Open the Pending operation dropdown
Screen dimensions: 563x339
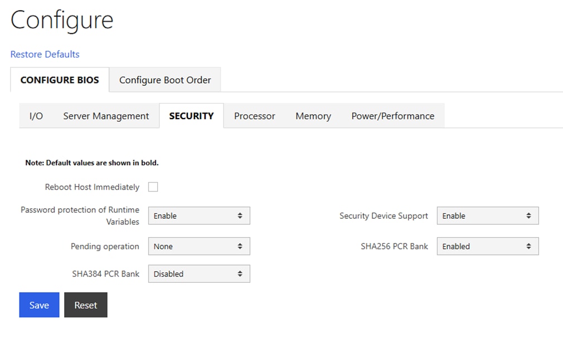(198, 247)
